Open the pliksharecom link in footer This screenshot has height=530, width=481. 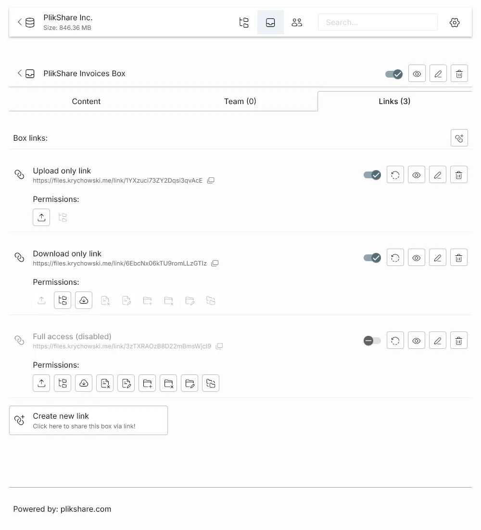(86, 509)
